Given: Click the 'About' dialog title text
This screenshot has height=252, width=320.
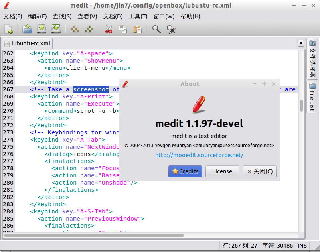Looking at the screenshot, I should click(x=190, y=84).
